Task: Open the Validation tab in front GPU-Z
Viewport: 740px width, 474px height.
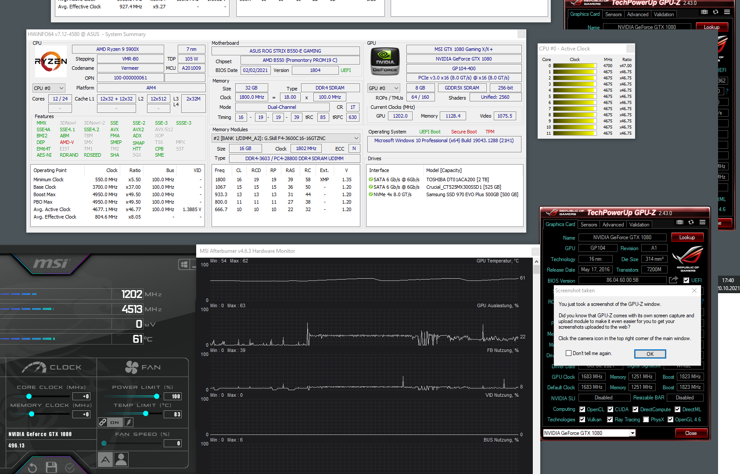Action: point(639,225)
